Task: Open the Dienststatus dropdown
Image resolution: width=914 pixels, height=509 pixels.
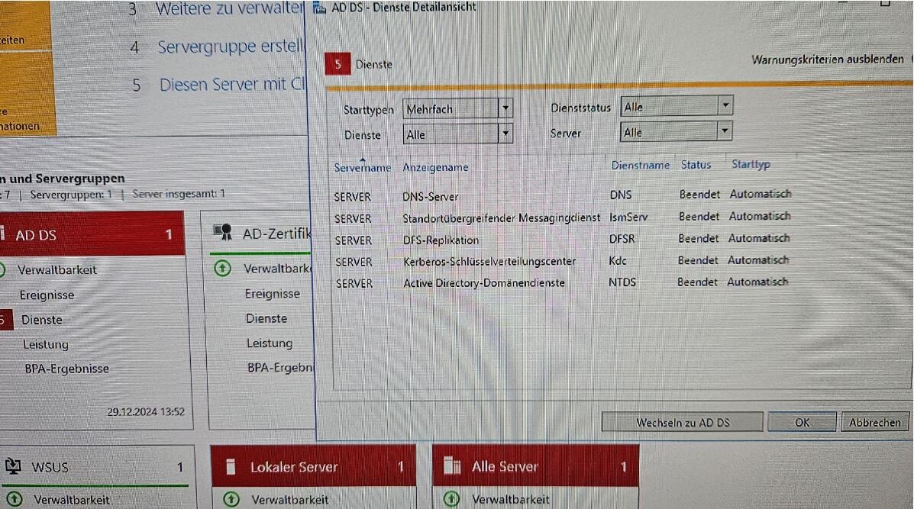Action: coord(677,106)
